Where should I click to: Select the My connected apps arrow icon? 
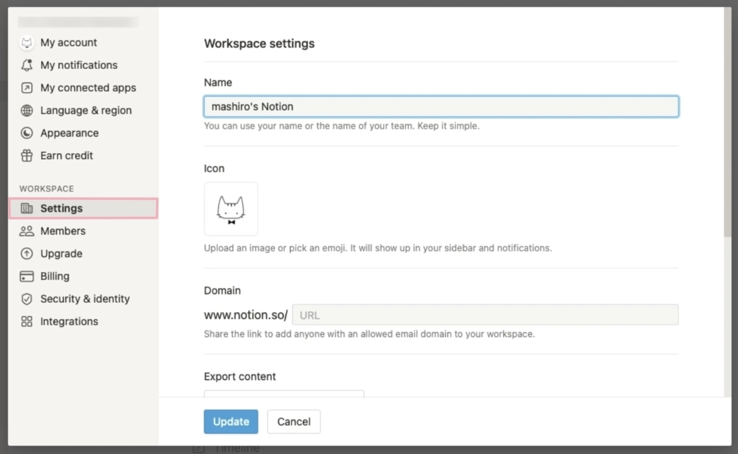click(x=27, y=88)
